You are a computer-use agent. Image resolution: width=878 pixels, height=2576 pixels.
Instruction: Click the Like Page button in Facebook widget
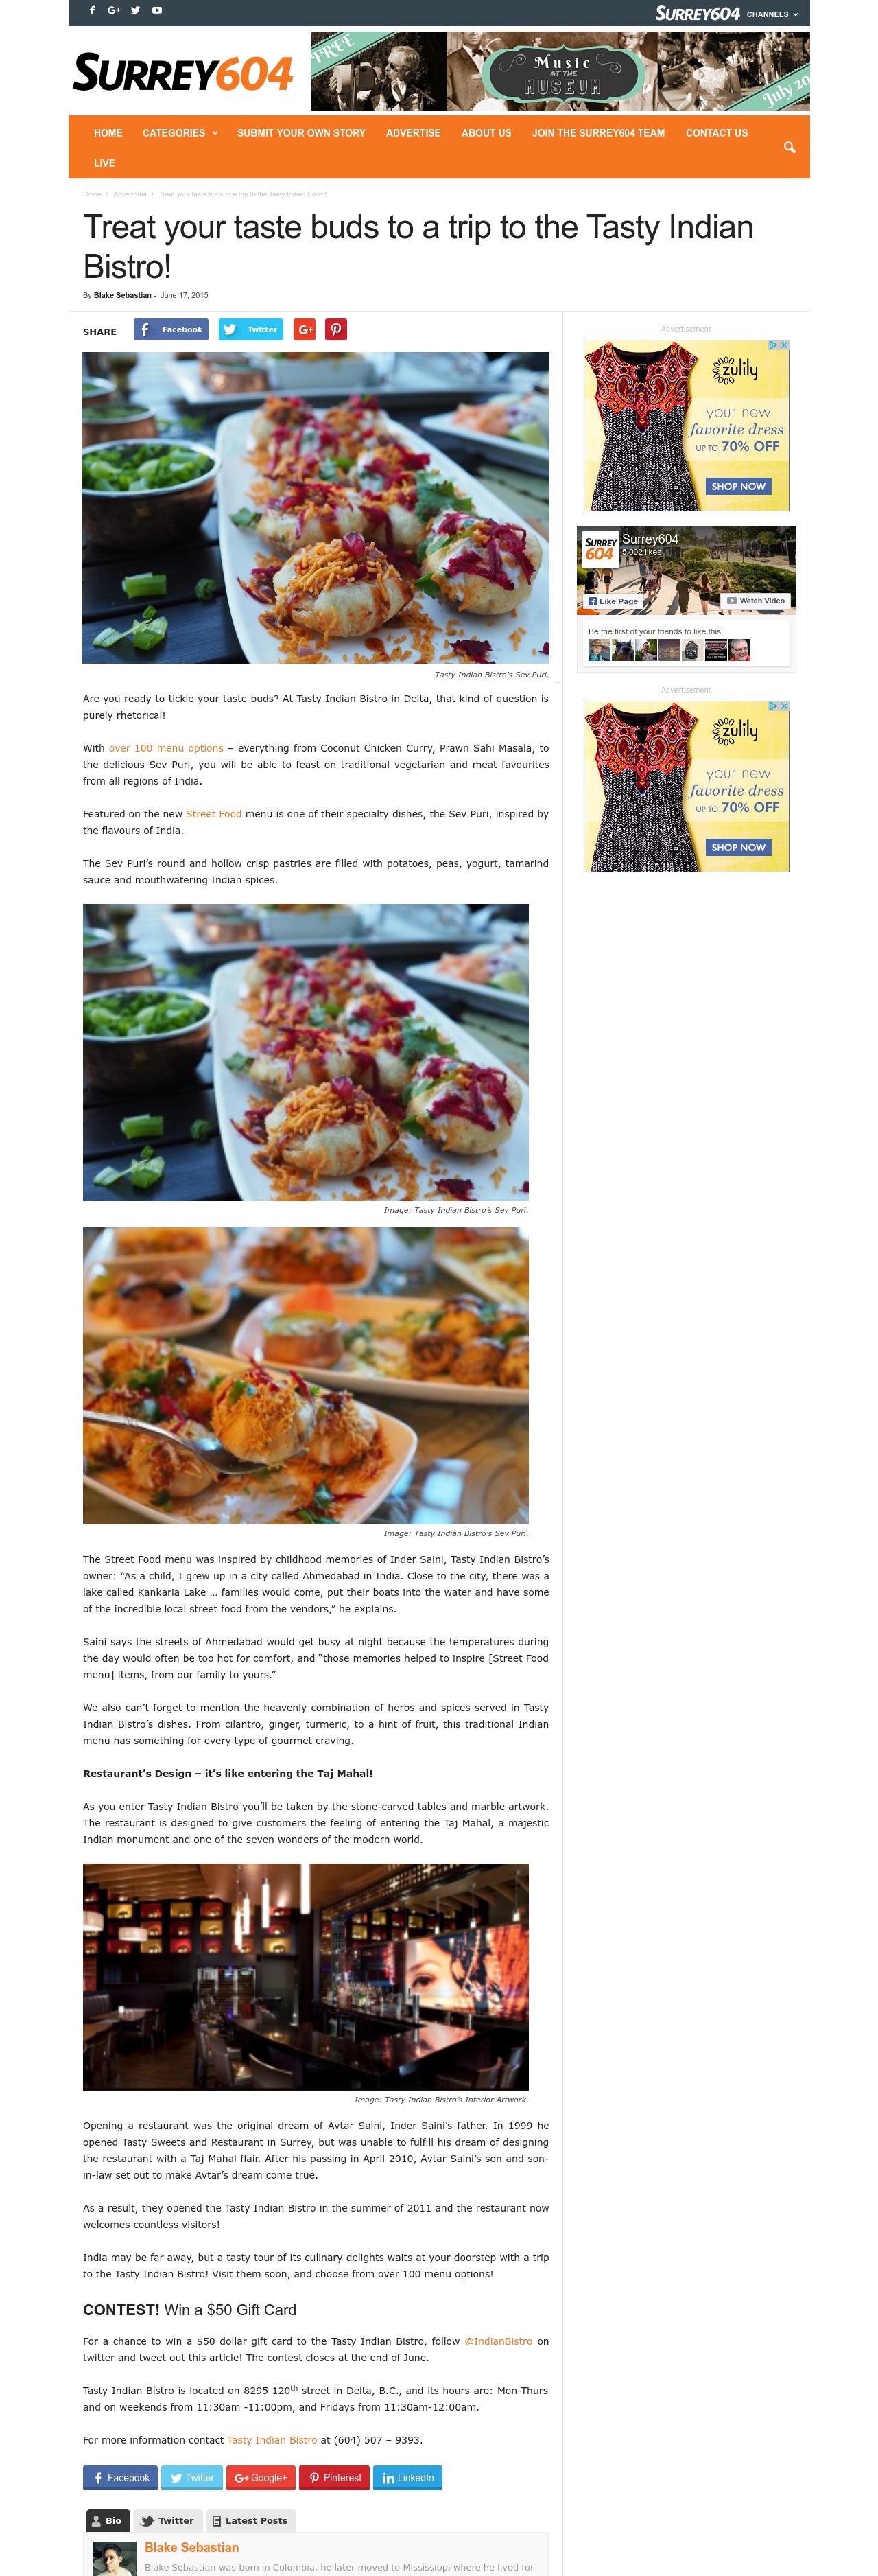(x=613, y=601)
